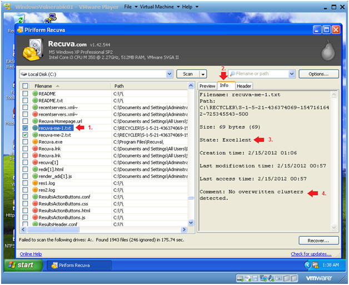The image size is (349, 285).
Task: Click the Options... button
Action: click(x=318, y=74)
